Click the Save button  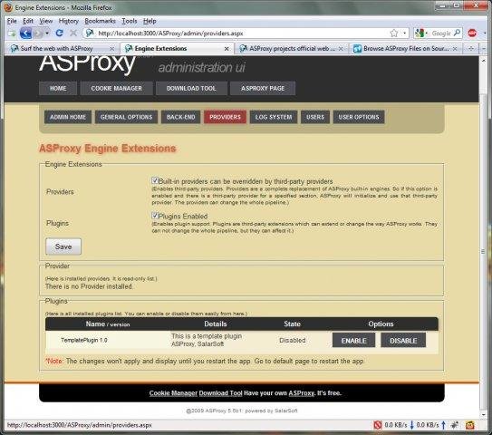tap(63, 246)
